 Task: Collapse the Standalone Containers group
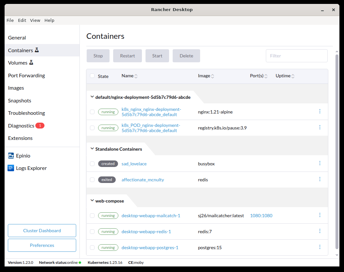(x=92, y=149)
